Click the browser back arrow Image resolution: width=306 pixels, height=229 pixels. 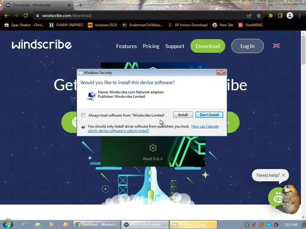7,16
